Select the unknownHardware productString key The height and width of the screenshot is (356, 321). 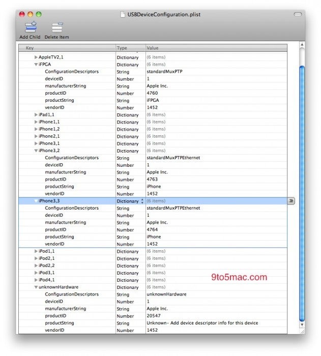pos(60,323)
